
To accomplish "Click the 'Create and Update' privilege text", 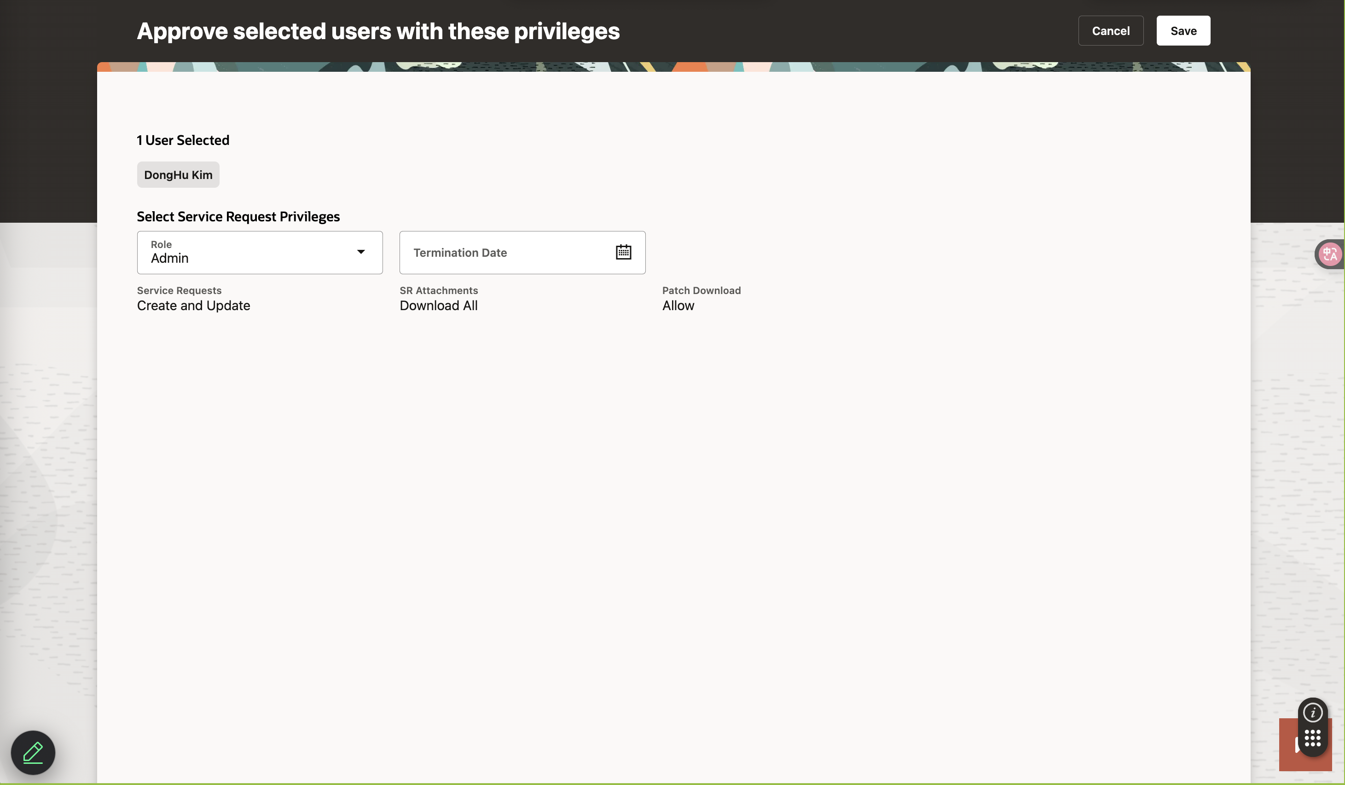I will pos(193,305).
